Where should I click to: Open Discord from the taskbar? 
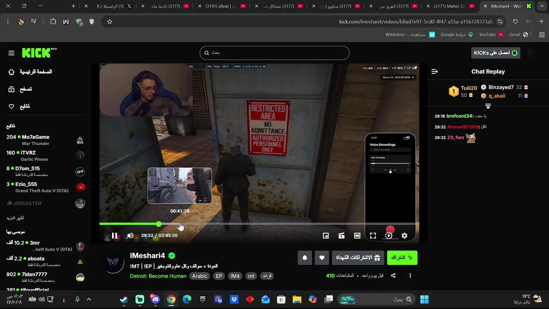click(155, 300)
